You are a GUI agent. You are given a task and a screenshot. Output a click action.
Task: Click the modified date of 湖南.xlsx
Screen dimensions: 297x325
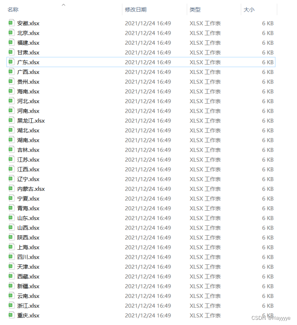pos(148,140)
